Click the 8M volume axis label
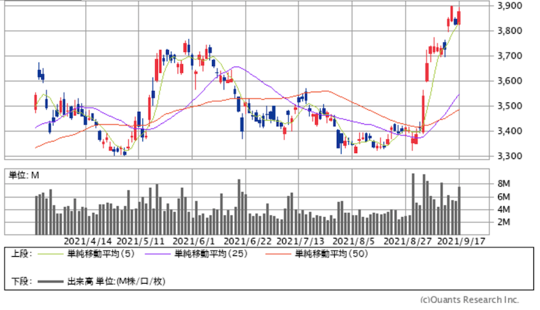Viewport: 540px width, 310px height. [504, 184]
